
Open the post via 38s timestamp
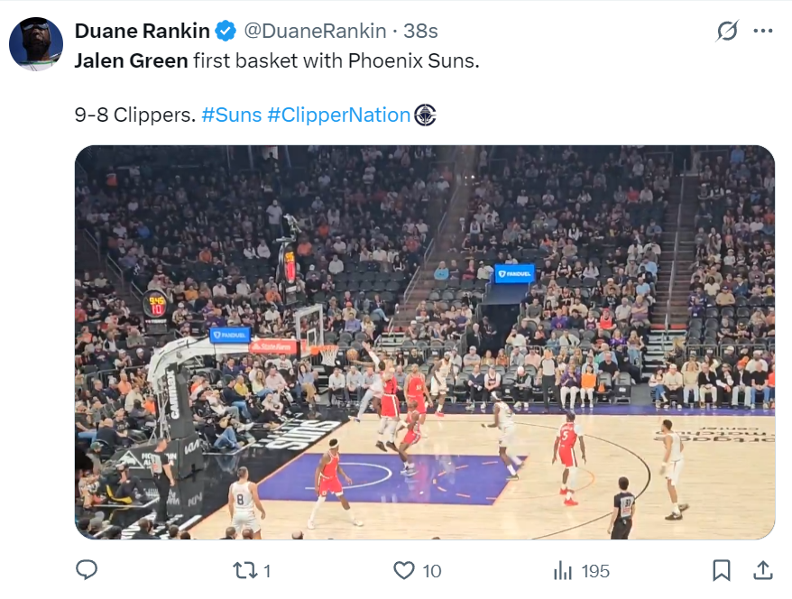[x=420, y=31]
